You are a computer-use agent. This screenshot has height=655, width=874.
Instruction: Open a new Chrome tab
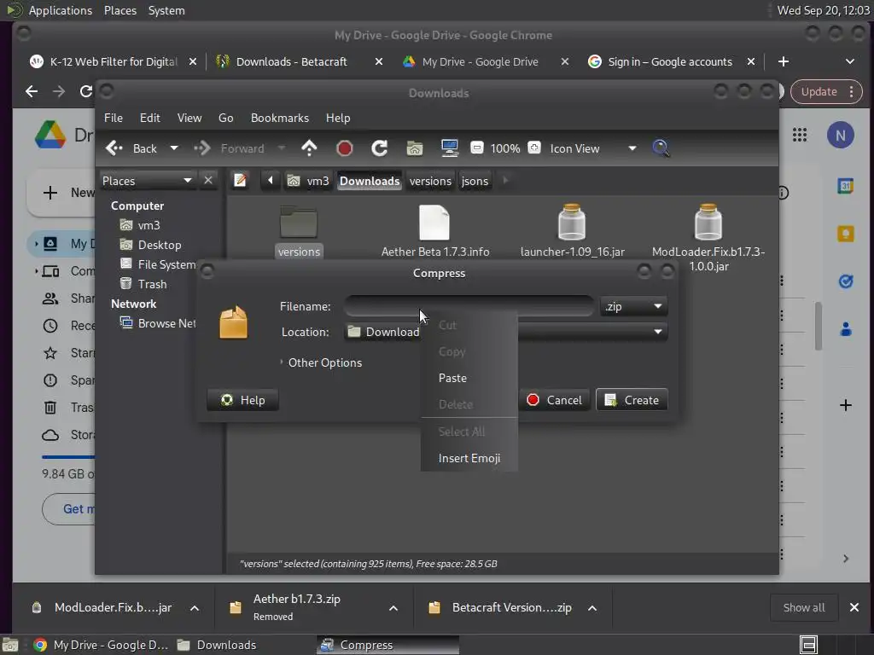coord(784,61)
